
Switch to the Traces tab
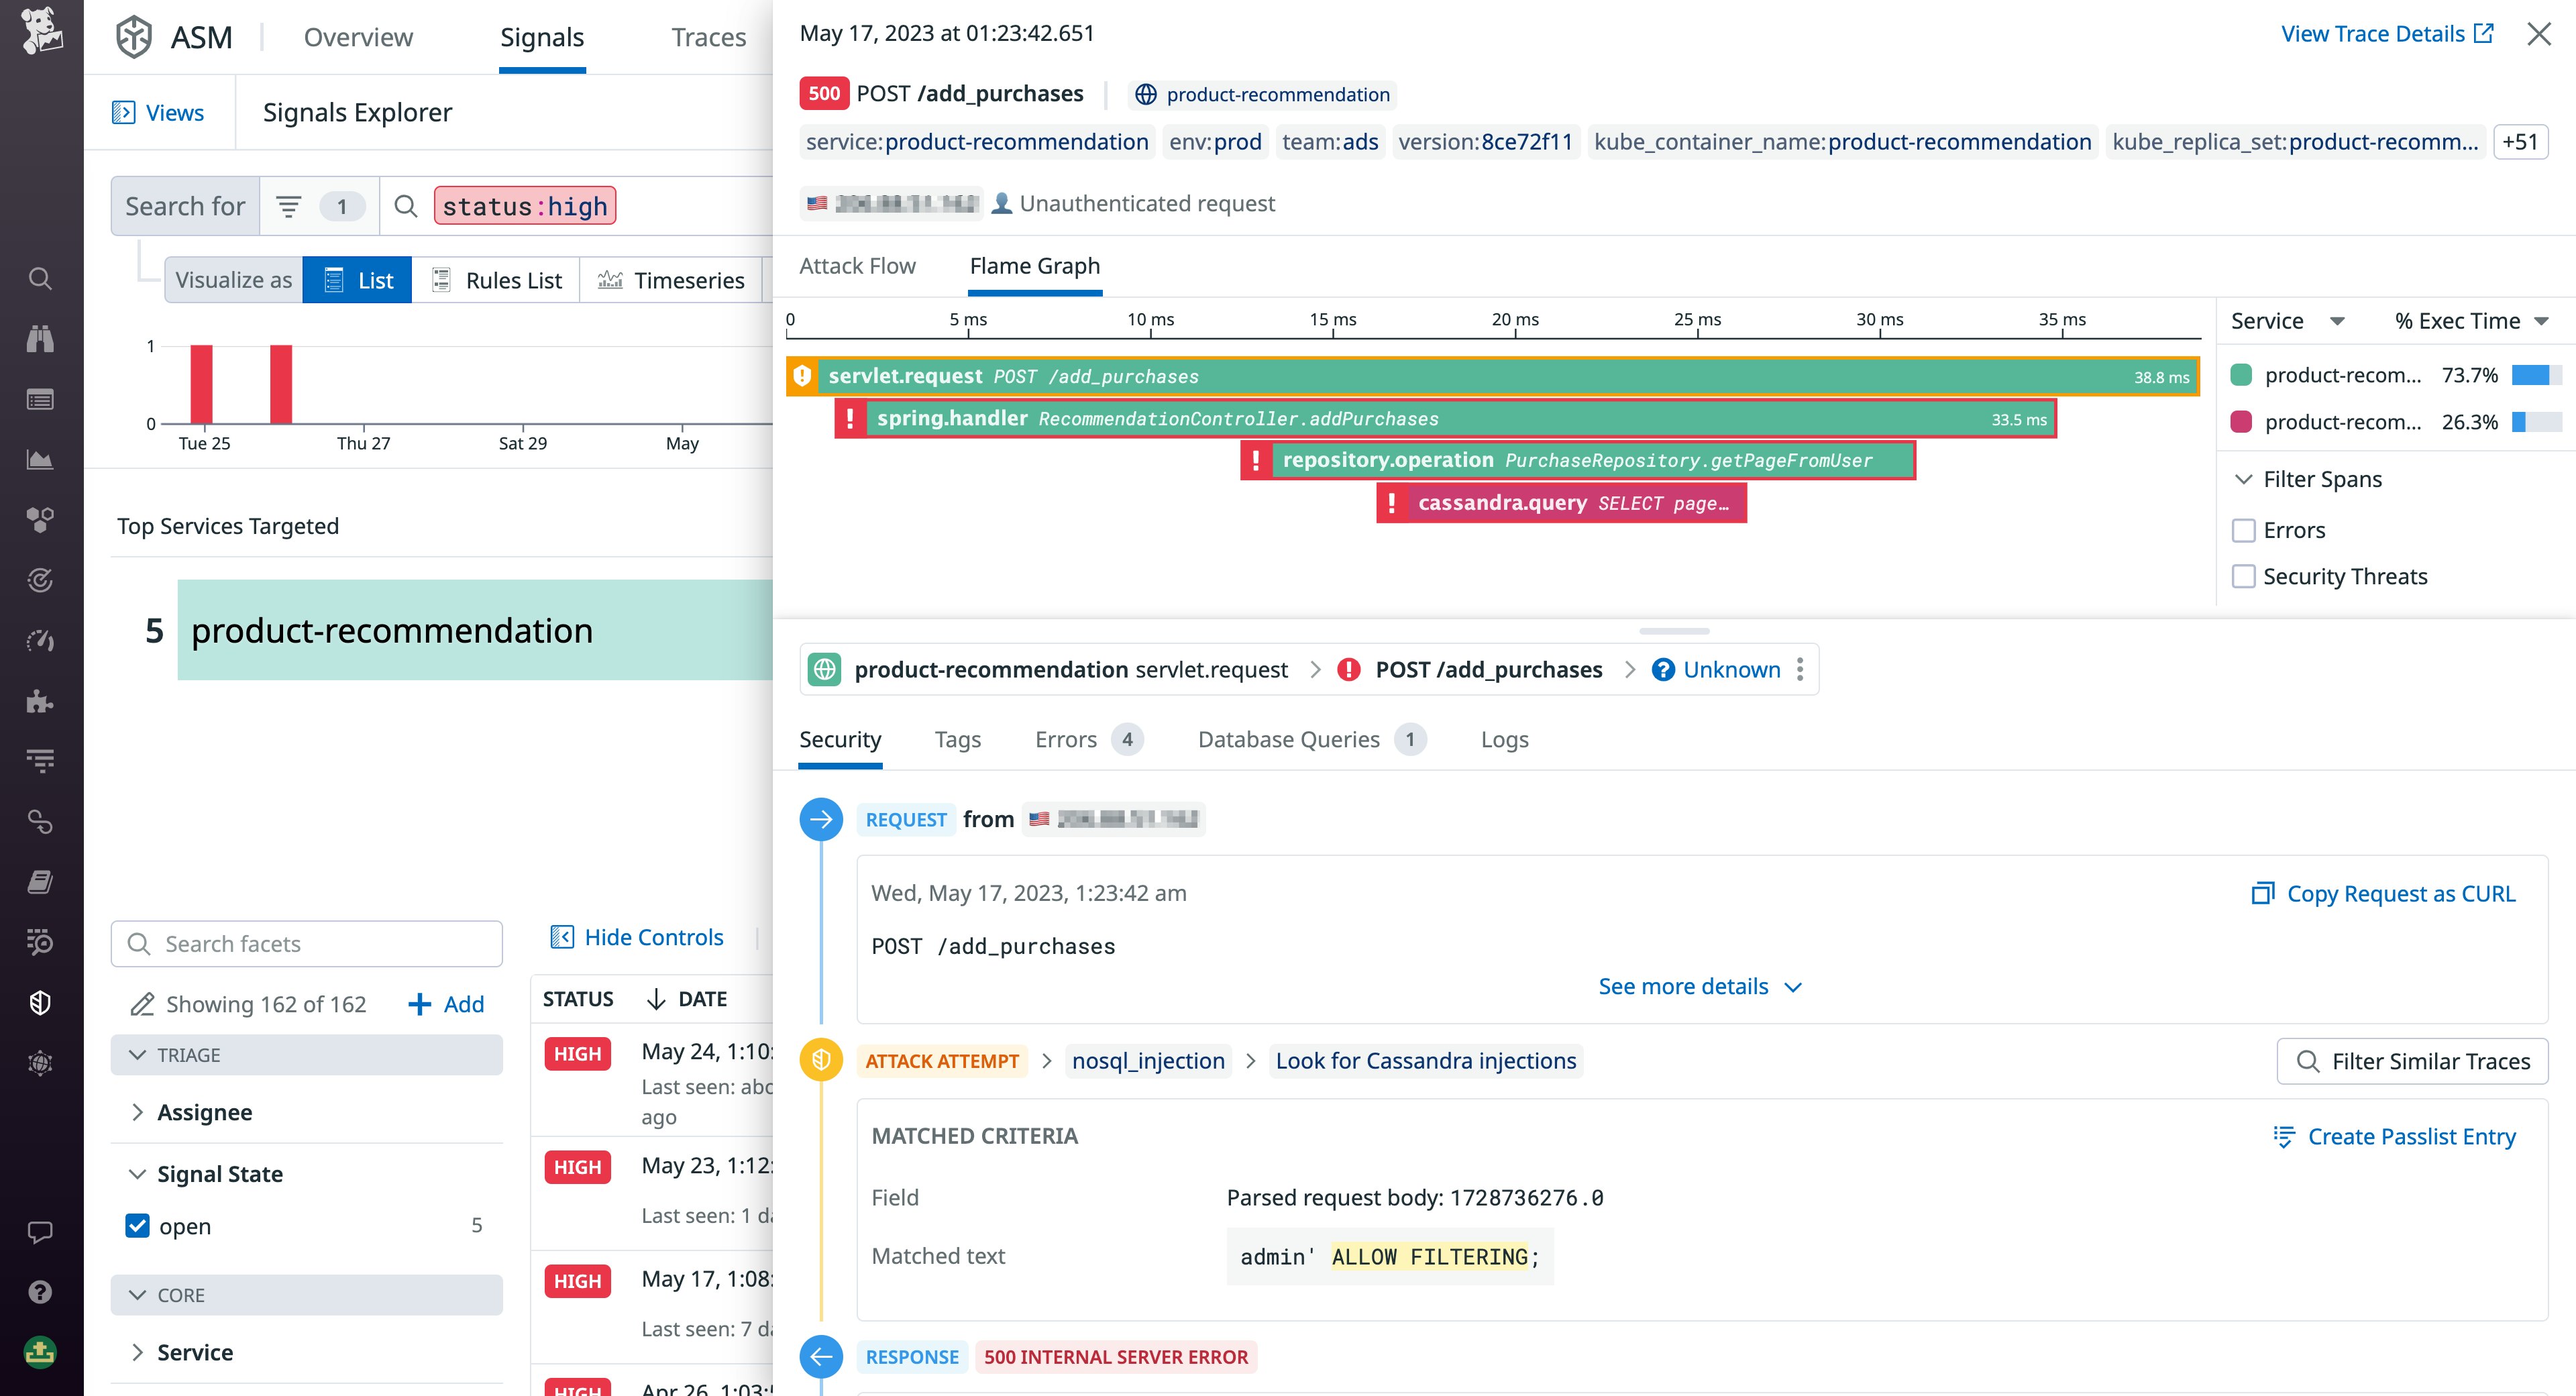pos(708,37)
